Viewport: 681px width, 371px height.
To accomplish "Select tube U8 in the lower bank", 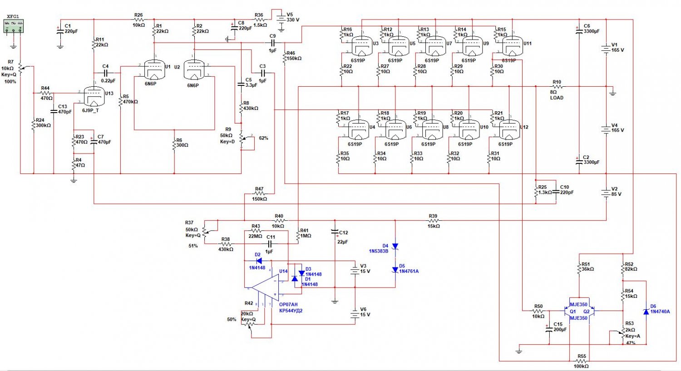I will click(432, 130).
